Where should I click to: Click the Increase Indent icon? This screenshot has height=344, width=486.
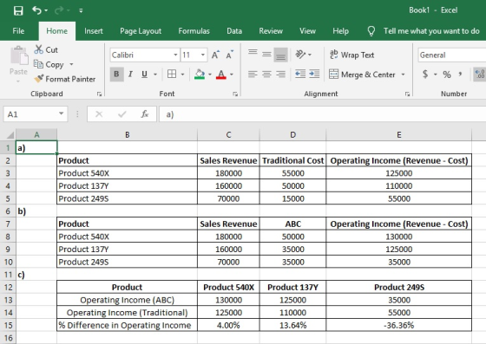314,75
